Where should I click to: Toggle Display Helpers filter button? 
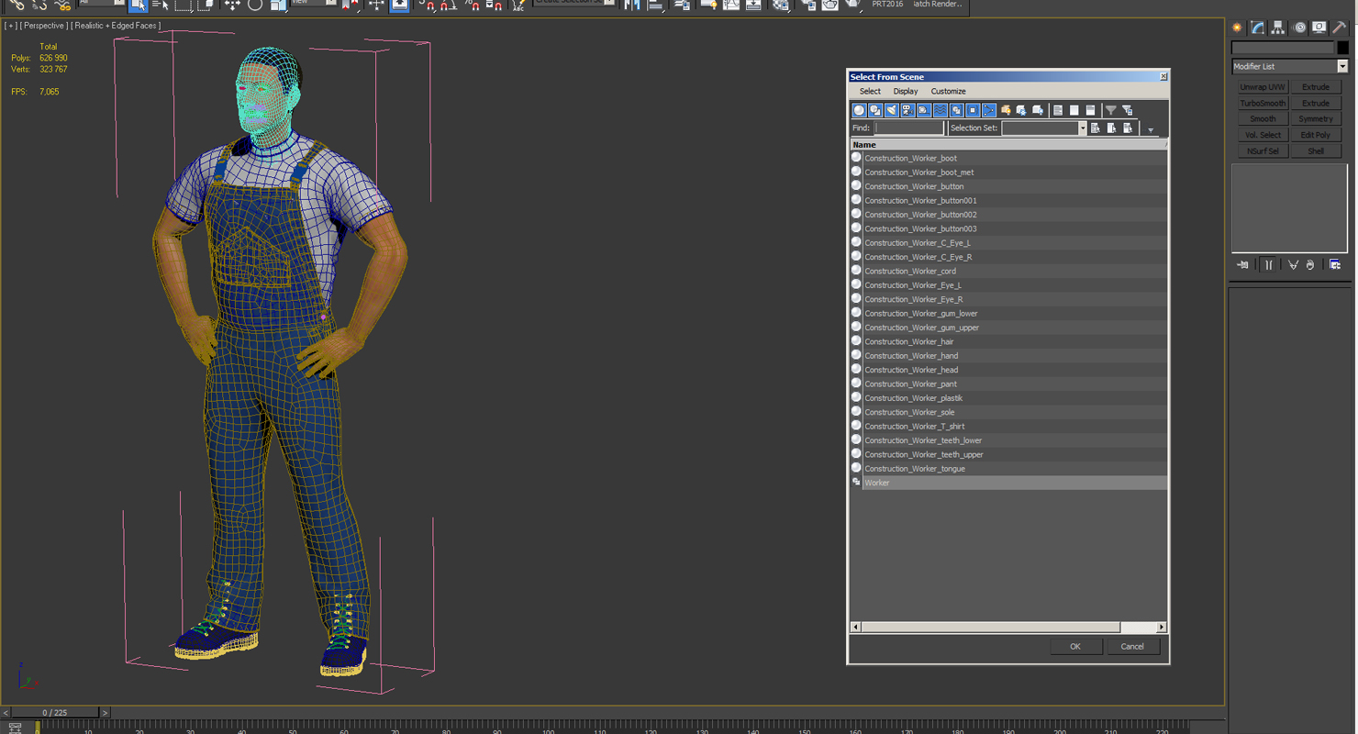pos(924,110)
